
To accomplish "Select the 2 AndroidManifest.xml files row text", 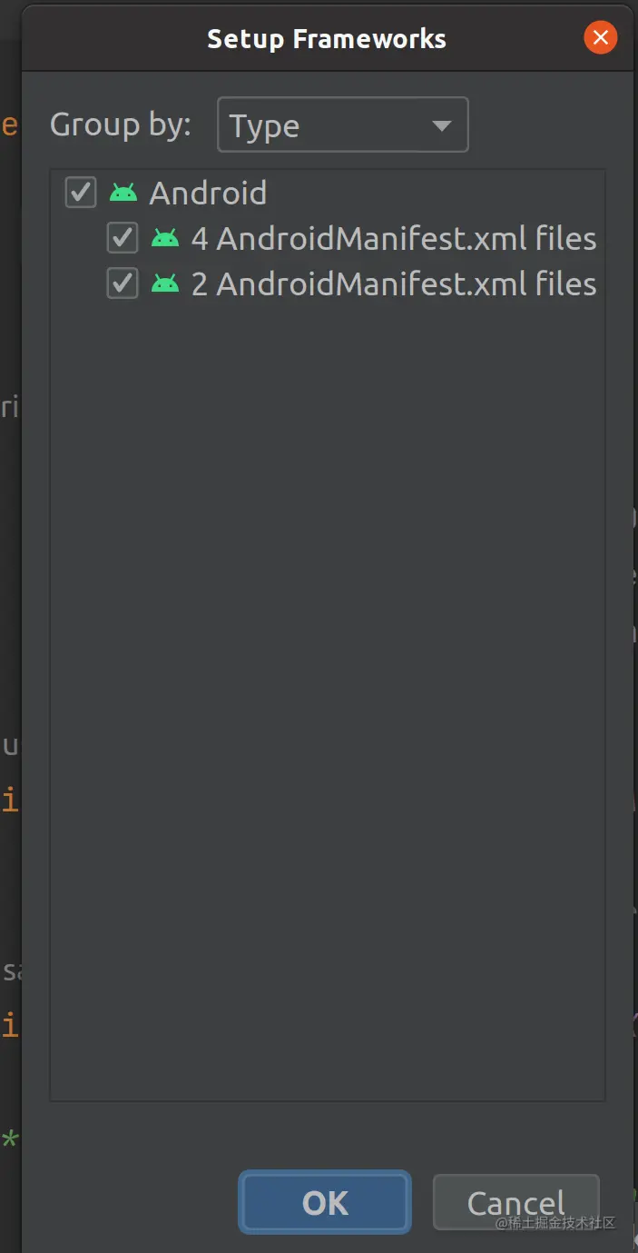I will pos(394,283).
